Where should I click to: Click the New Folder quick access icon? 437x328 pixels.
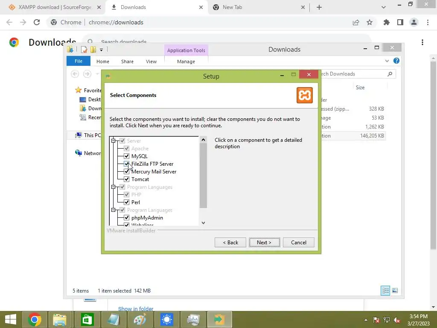93,50
